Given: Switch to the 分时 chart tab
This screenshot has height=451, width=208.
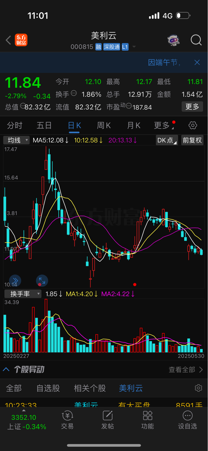Looking at the screenshot, I should (x=15, y=125).
